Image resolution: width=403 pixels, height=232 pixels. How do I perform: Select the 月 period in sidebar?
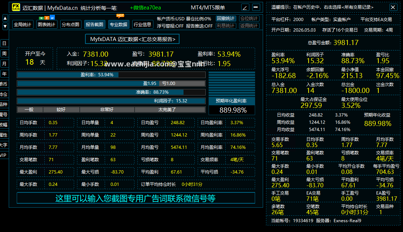pos(4,64)
